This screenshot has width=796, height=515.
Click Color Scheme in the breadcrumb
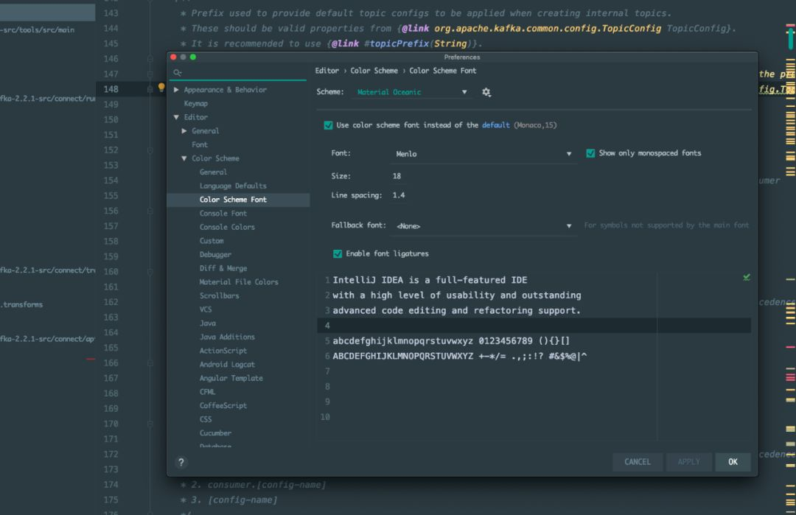pyautogui.click(x=374, y=71)
